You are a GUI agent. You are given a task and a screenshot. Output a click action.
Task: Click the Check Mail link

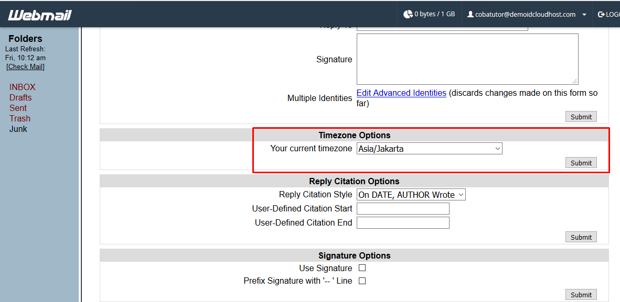coord(25,66)
